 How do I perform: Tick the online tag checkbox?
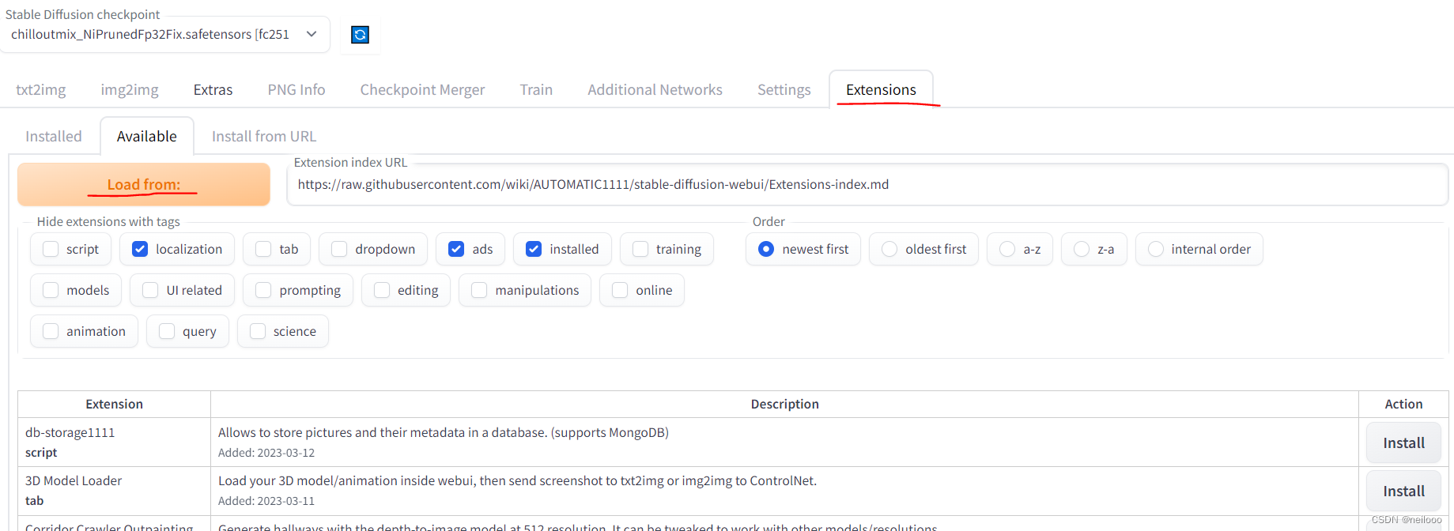click(620, 291)
